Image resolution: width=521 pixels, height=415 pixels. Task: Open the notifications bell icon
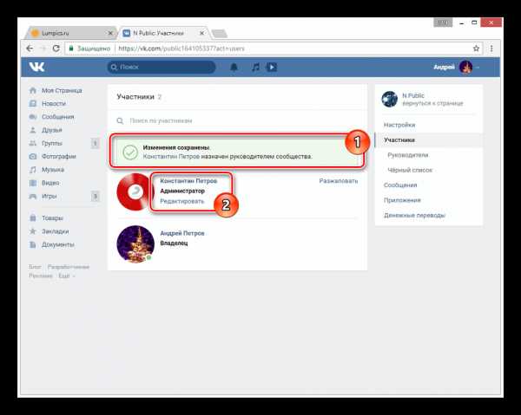[x=234, y=68]
